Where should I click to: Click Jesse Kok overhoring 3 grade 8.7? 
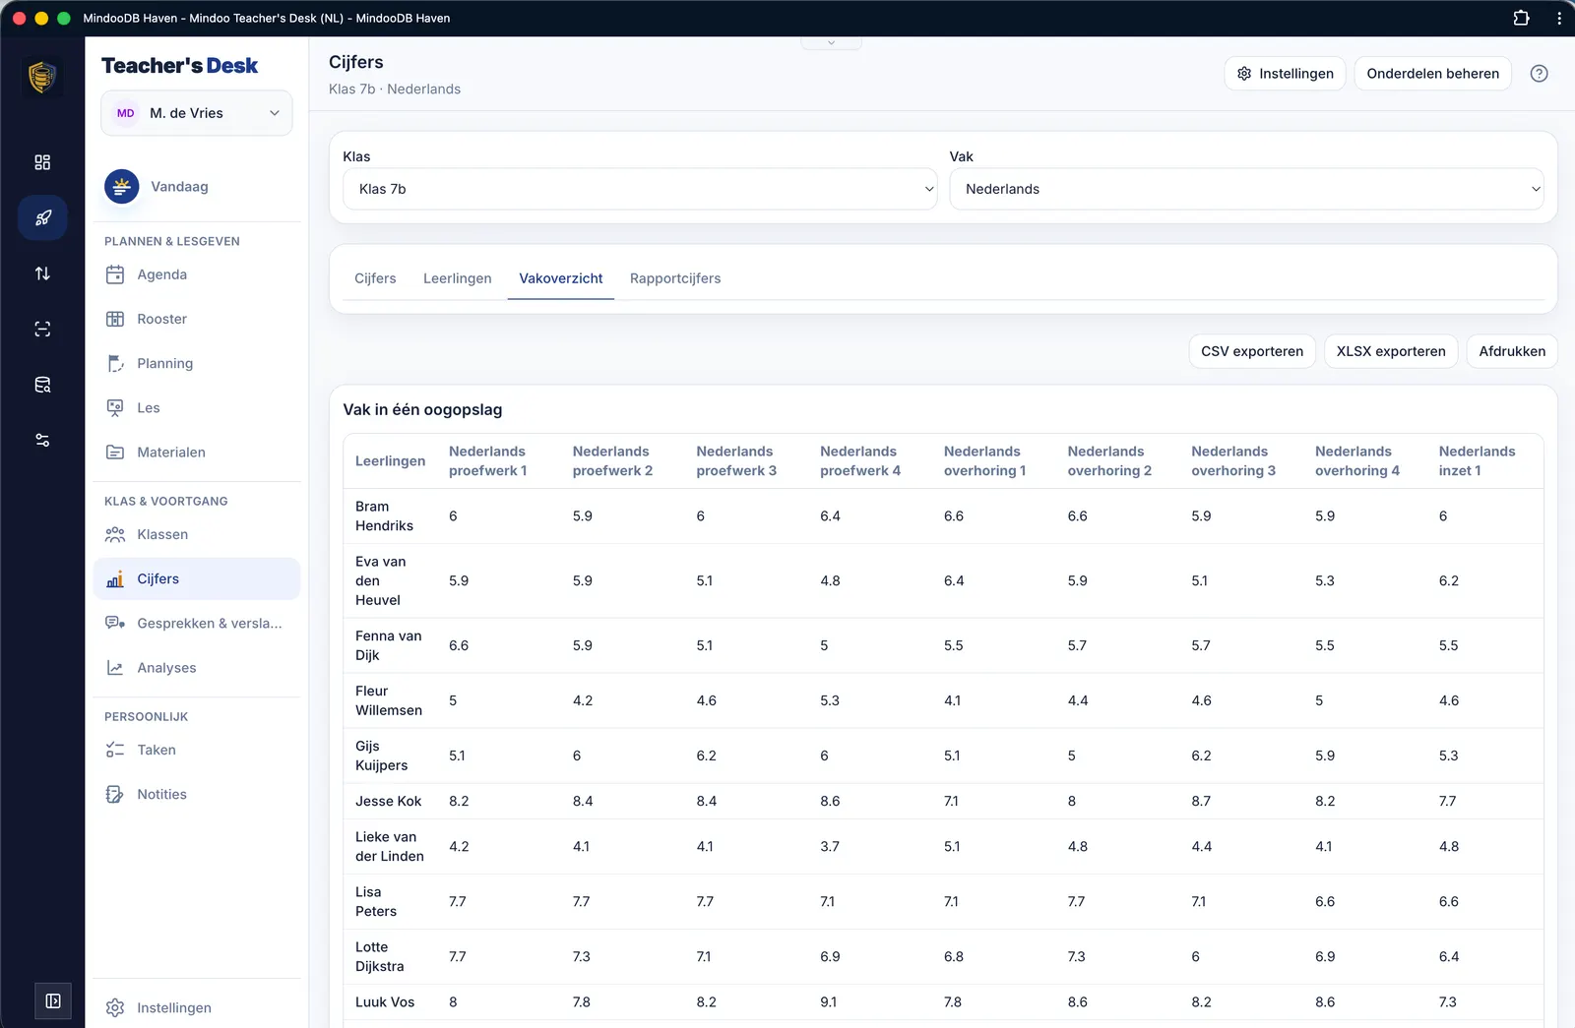point(1201,802)
